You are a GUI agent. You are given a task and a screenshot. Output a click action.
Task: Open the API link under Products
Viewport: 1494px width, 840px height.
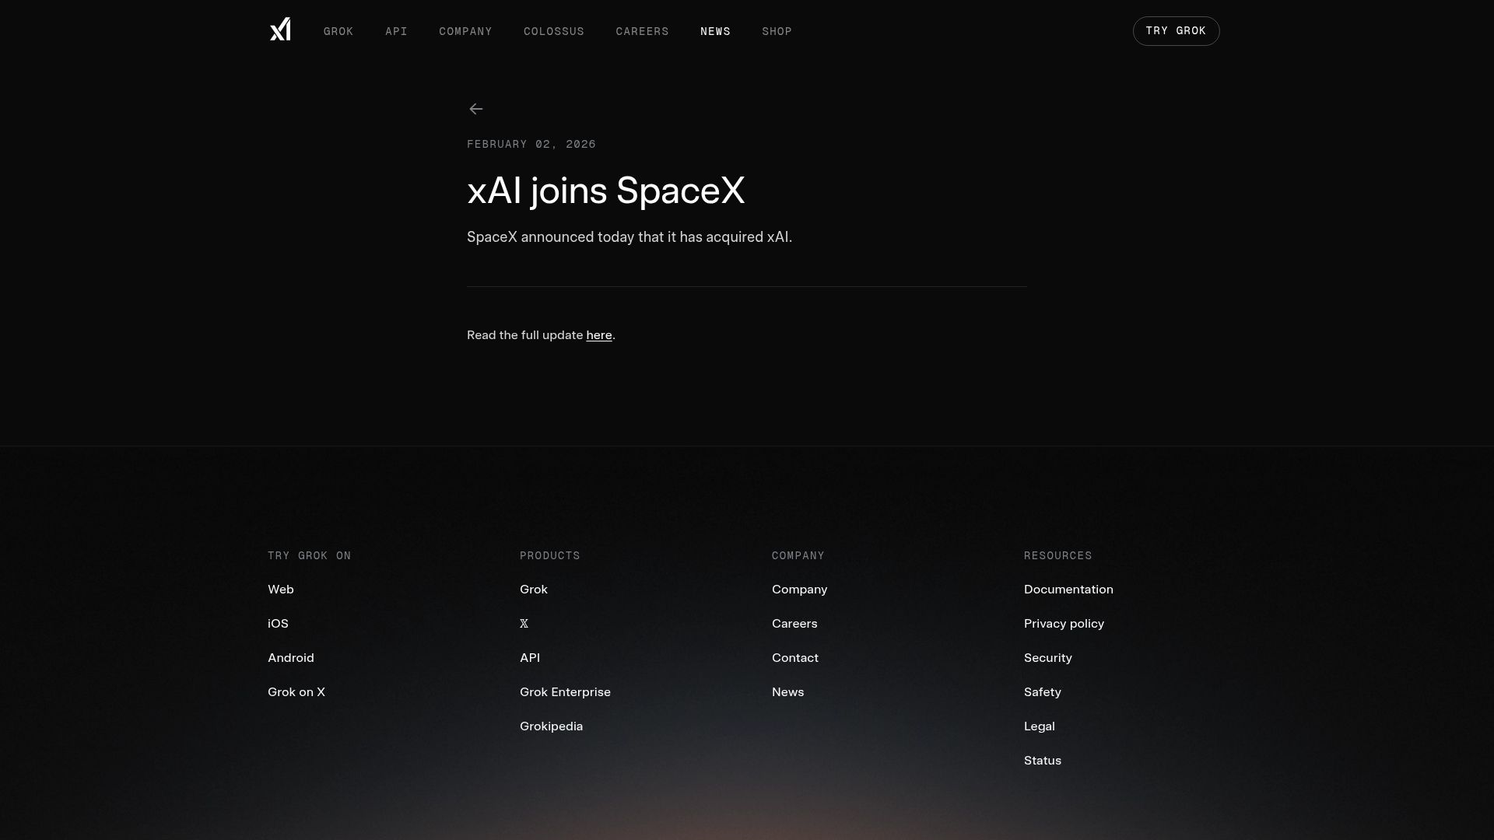click(x=530, y=658)
